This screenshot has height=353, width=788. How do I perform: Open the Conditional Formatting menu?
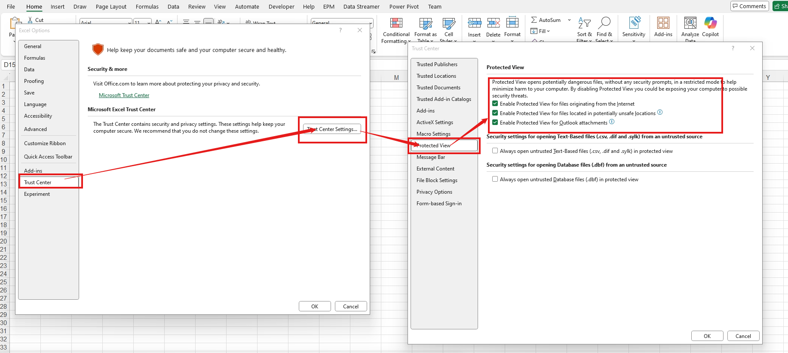click(x=396, y=30)
